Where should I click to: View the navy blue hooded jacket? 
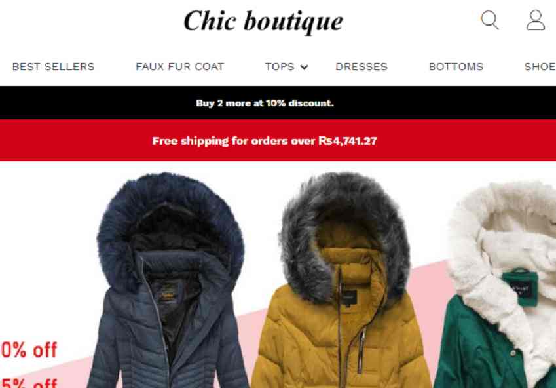pos(168,281)
